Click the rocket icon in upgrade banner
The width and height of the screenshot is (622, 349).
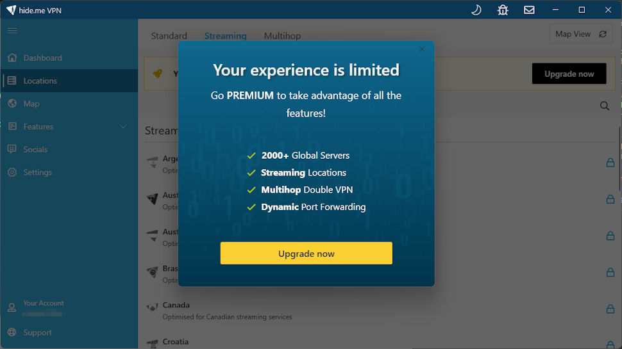coord(158,73)
